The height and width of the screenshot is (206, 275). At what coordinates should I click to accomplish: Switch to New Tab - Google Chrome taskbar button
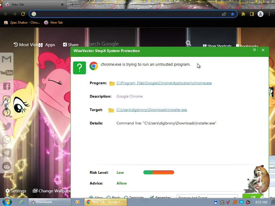pyautogui.click(x=105, y=202)
